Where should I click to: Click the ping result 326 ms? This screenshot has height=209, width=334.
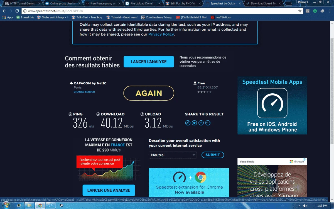(x=83, y=123)
